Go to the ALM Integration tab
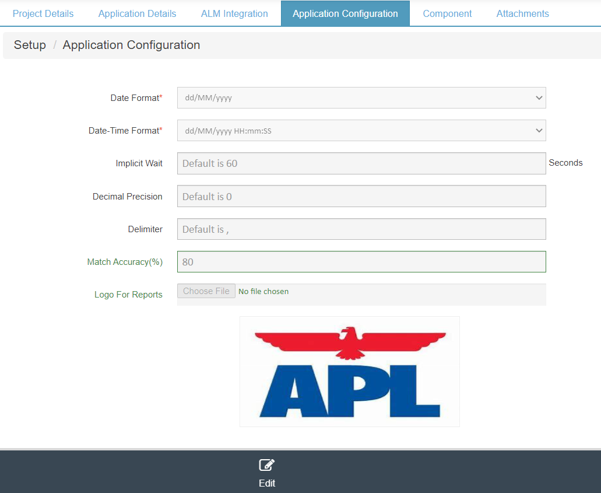Screen dimensions: 601x493 pyautogui.click(x=234, y=13)
